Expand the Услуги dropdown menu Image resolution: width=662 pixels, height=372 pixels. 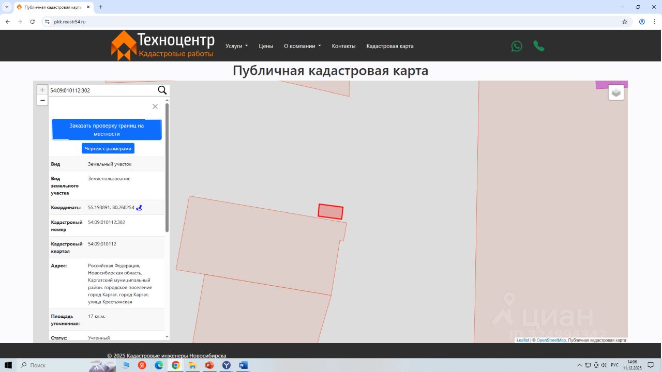coord(237,46)
